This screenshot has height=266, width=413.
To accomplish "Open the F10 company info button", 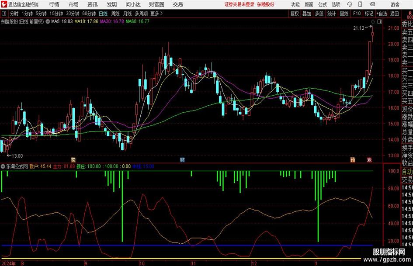I will click(x=357, y=14).
